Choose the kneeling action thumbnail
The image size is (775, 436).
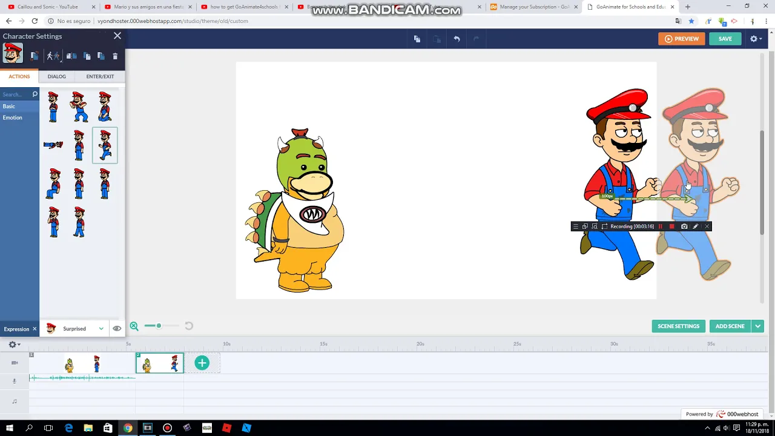click(x=105, y=107)
